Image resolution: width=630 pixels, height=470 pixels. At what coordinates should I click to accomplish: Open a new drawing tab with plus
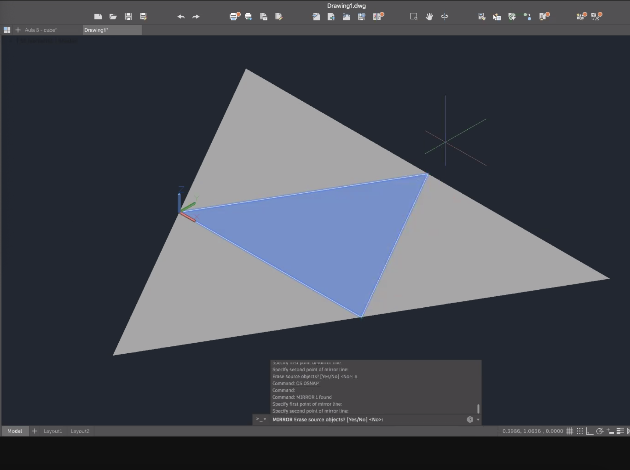(18, 30)
